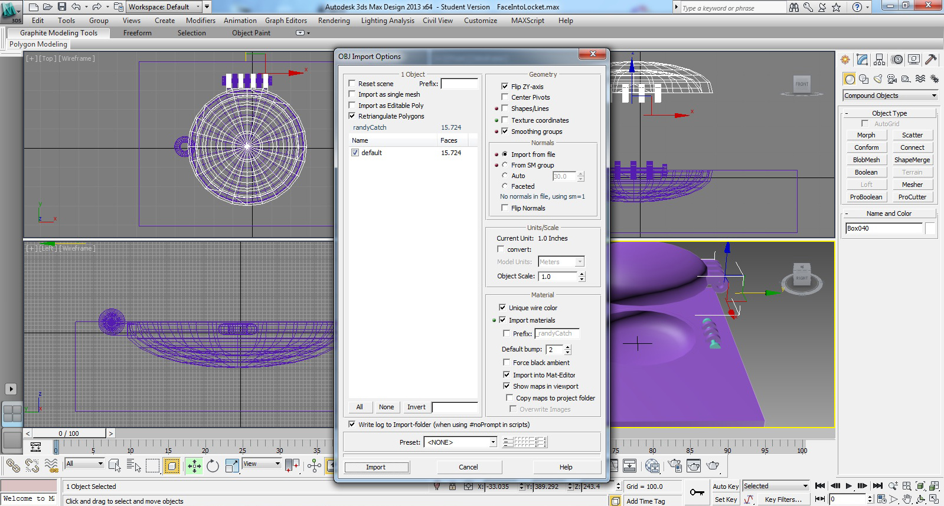Activate the Select and Rotate tool
The width and height of the screenshot is (944, 506).
click(213, 466)
